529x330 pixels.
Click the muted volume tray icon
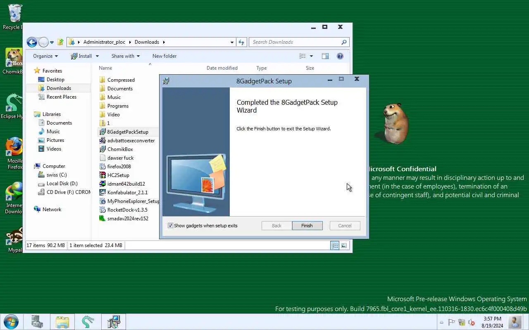click(x=471, y=323)
